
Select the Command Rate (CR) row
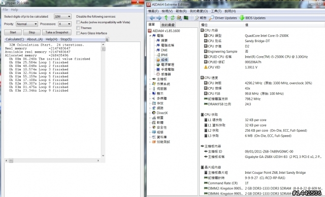(262, 183)
